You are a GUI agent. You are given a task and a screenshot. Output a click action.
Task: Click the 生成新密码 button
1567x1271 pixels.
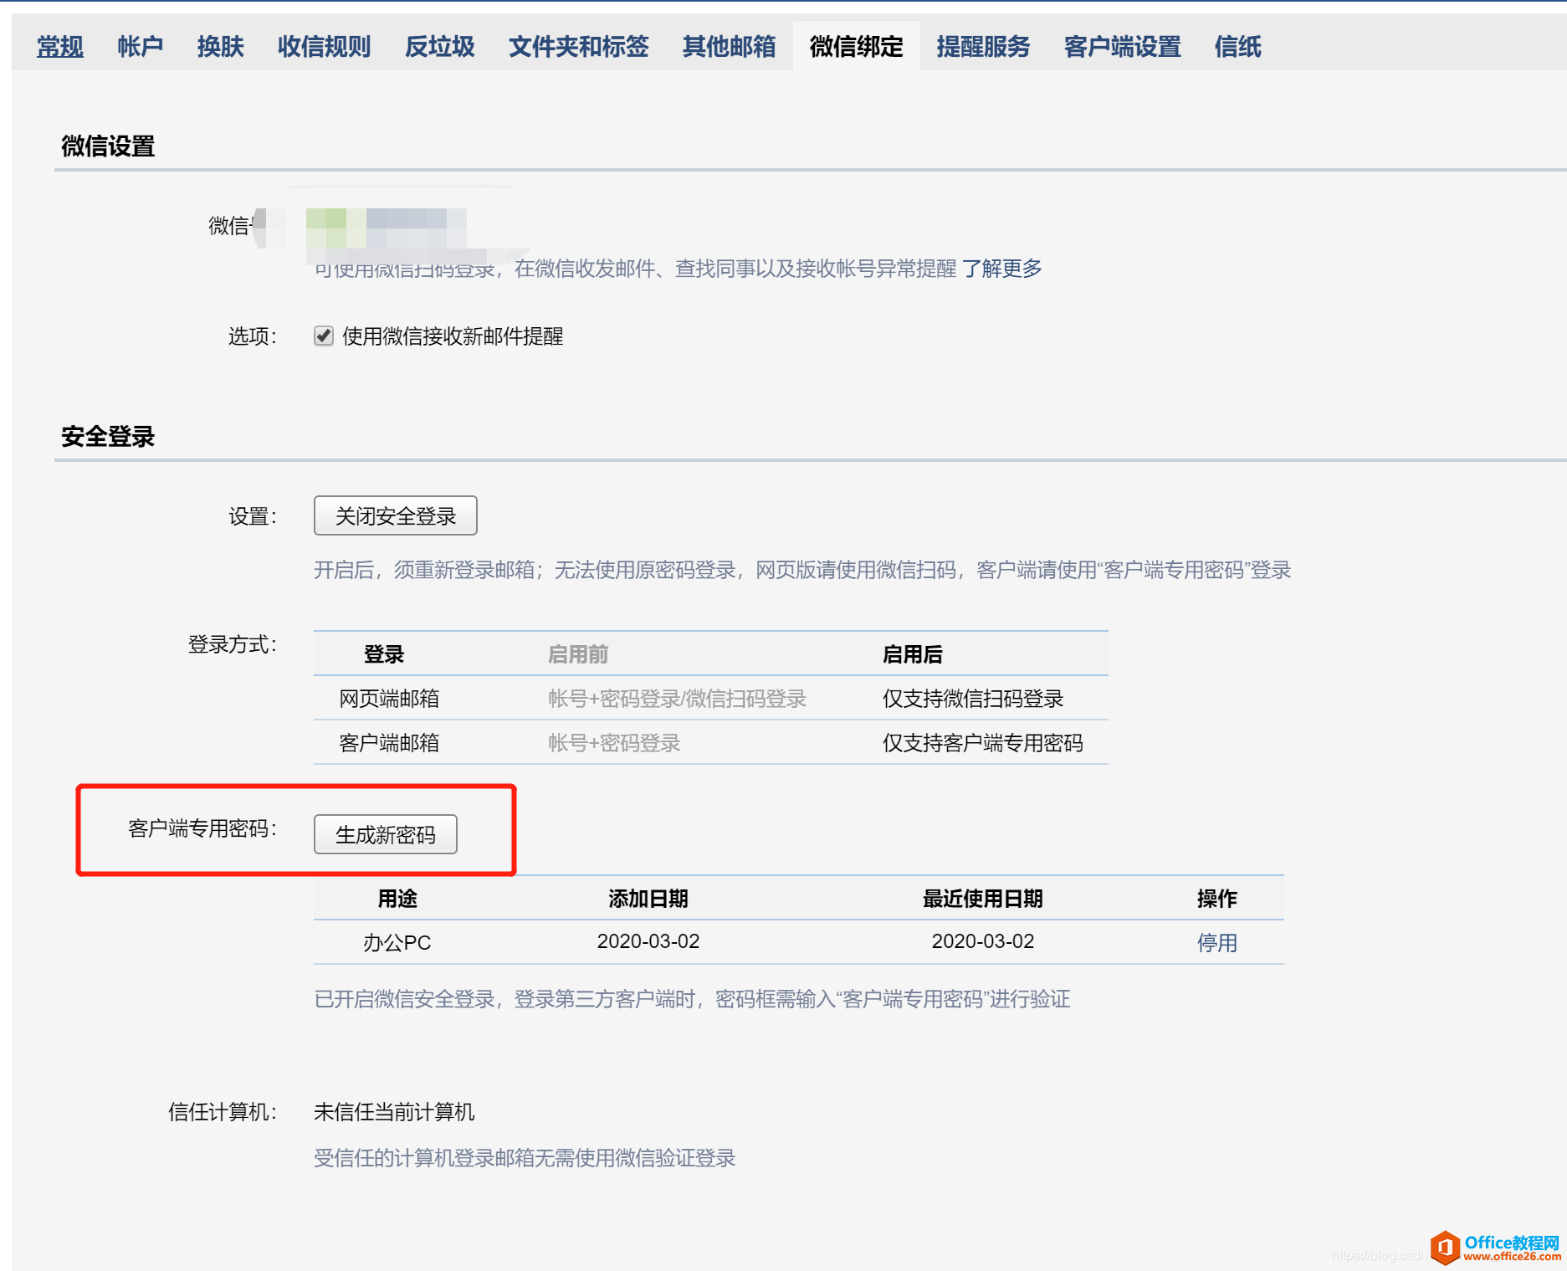point(386,834)
